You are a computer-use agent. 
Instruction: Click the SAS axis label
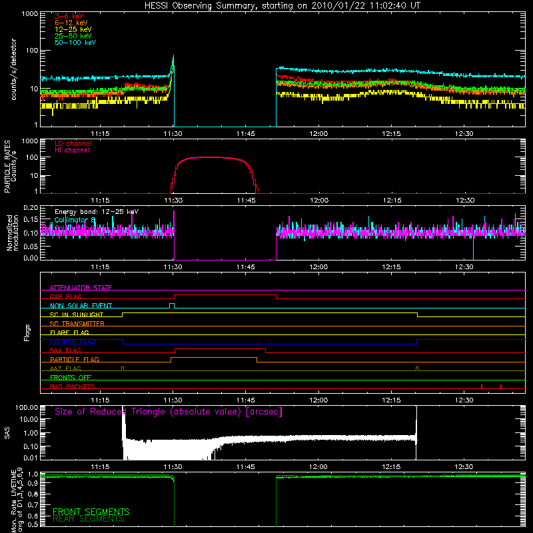pos(7,433)
